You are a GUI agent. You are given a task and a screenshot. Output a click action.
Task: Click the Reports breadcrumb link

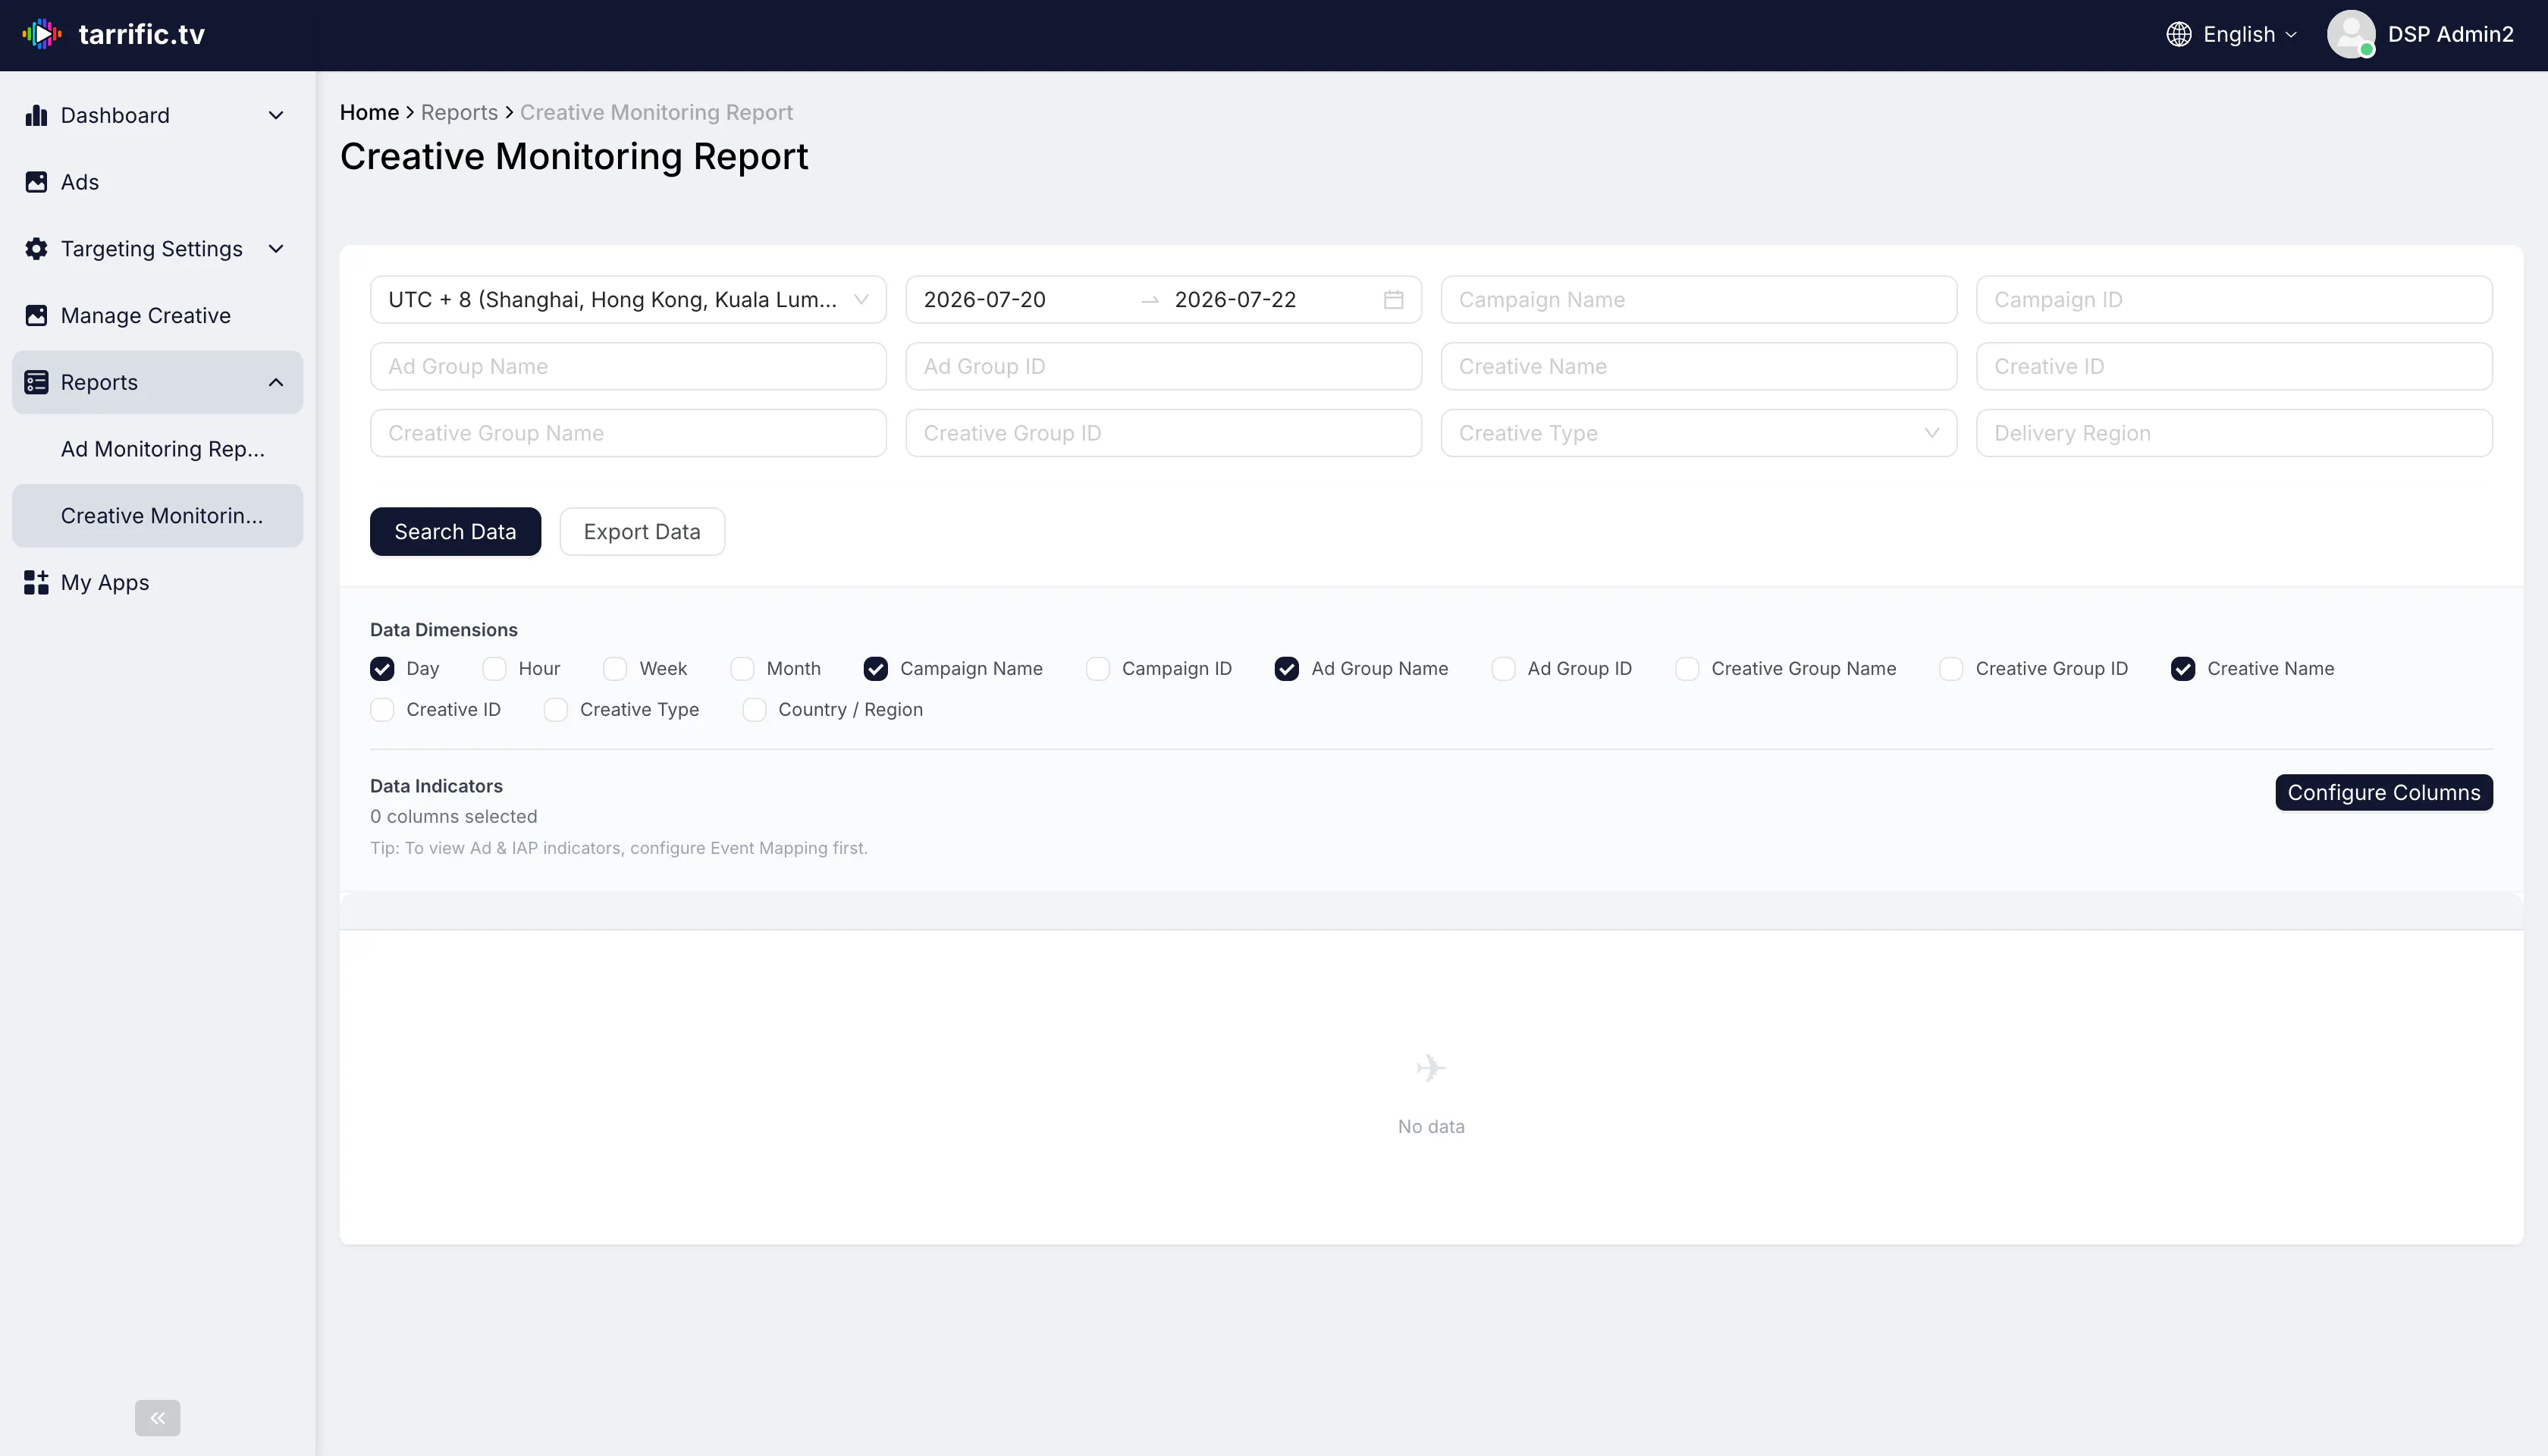coord(459,112)
